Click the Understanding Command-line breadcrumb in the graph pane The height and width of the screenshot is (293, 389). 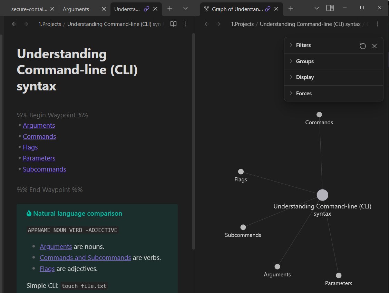pyautogui.click(x=310, y=24)
